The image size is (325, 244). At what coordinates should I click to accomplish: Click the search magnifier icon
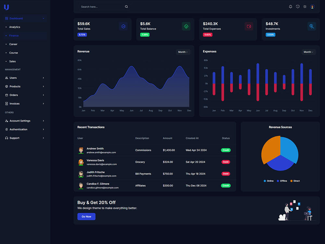(126, 7)
